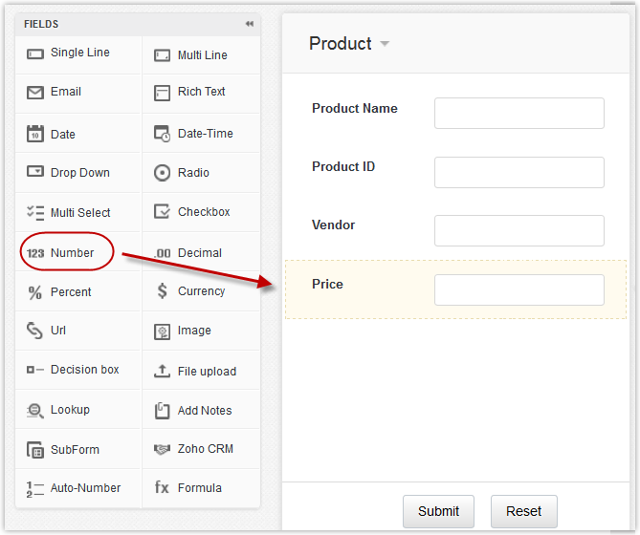
Task: Choose the Currency dollar icon
Action: click(x=163, y=291)
